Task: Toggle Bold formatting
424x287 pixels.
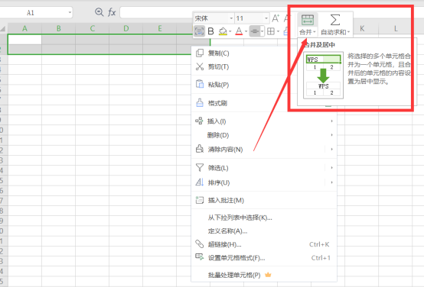Action: click(x=211, y=31)
